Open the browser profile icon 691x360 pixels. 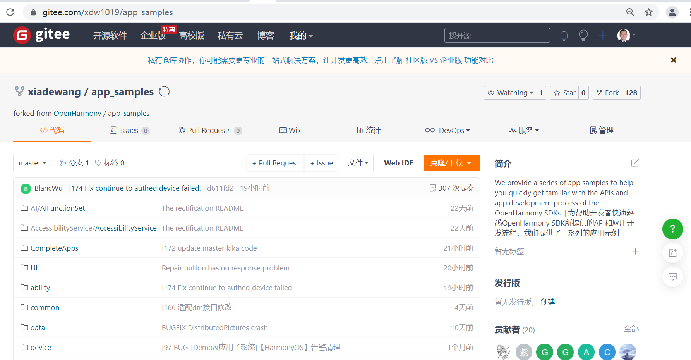(x=672, y=12)
